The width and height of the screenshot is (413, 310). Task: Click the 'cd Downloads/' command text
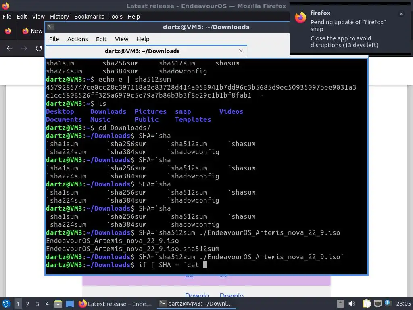point(124,128)
